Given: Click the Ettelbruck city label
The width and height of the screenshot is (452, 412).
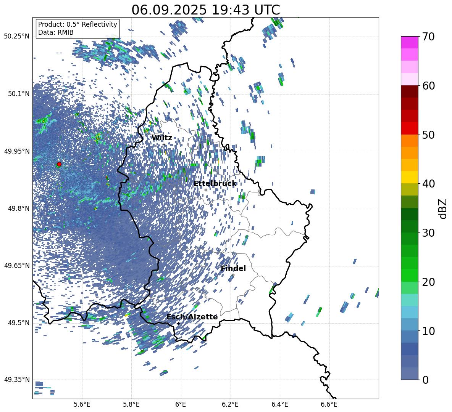Looking at the screenshot, I should click(215, 184).
